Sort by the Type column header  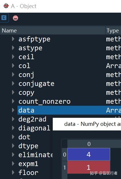[113, 30]
